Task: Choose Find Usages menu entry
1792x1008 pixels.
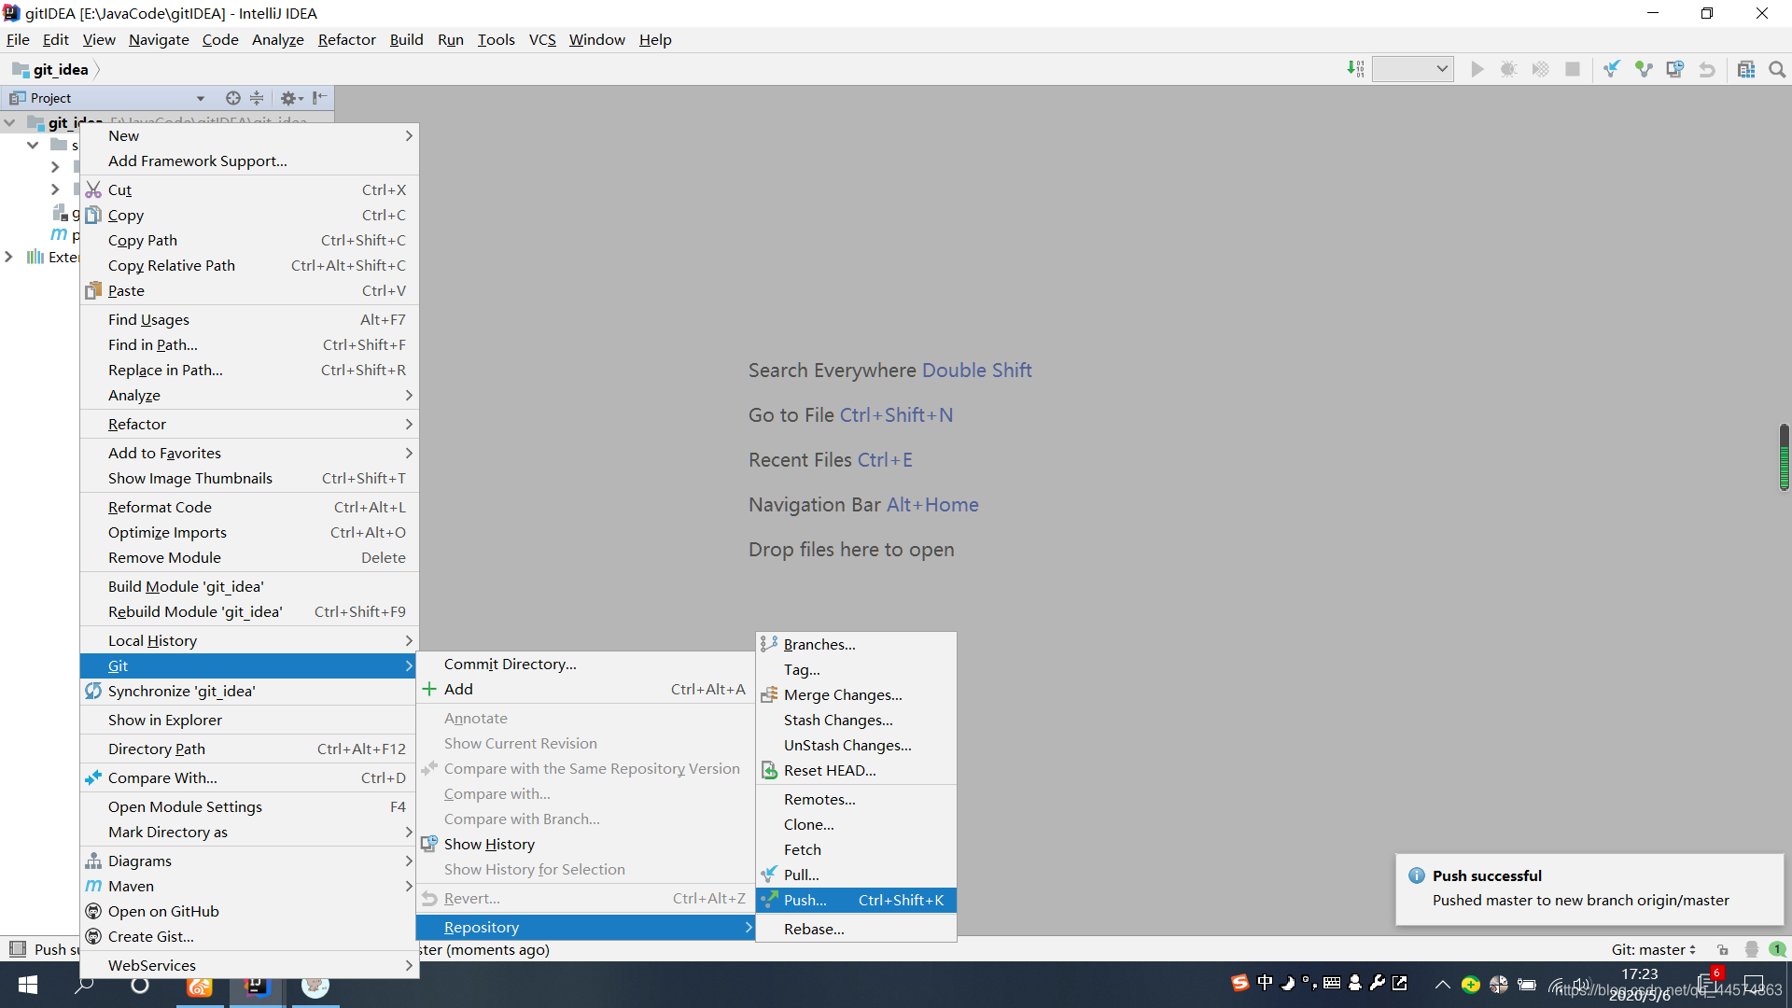Action: click(x=249, y=319)
